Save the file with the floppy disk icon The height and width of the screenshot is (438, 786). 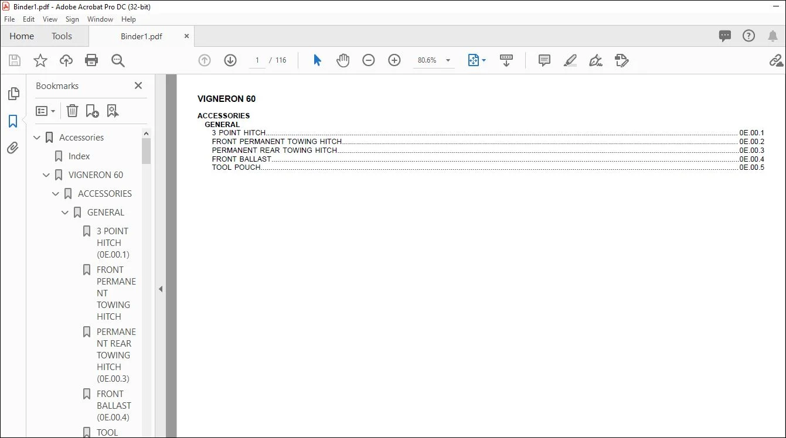point(15,60)
